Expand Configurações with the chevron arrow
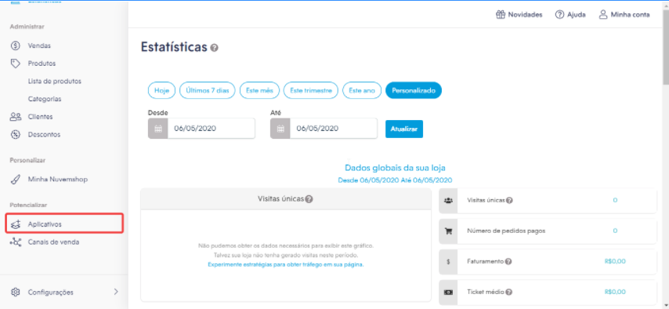This screenshot has width=669, height=309. [116, 292]
